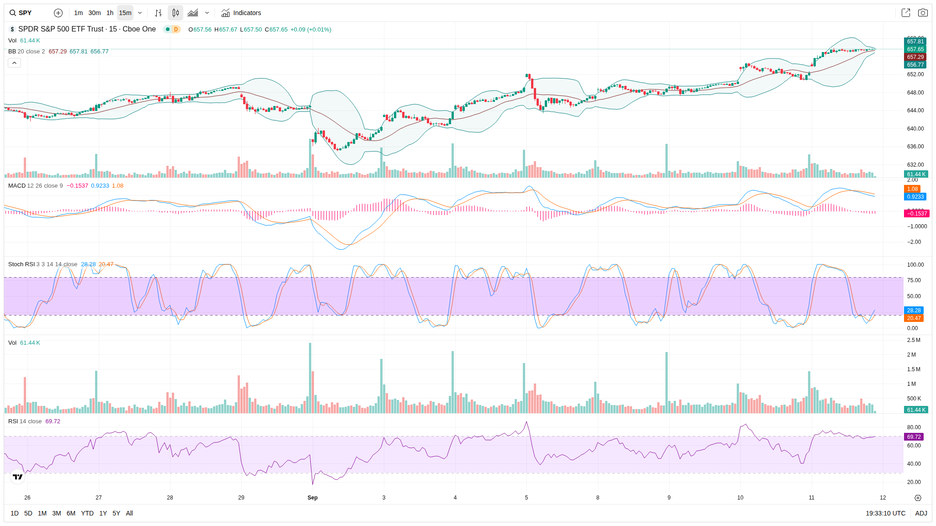Open the chart style dropdown arrow
Screen dimensions: 936x526
(207, 13)
